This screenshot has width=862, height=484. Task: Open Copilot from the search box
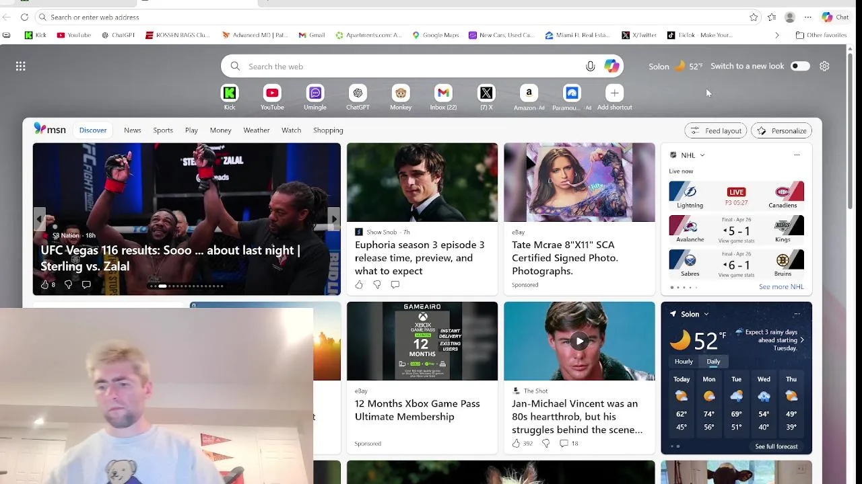611,66
